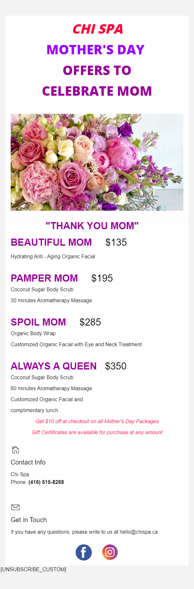This screenshot has height=589, width=194.
Task: Click the flower bouquet banner image
Action: (97, 162)
